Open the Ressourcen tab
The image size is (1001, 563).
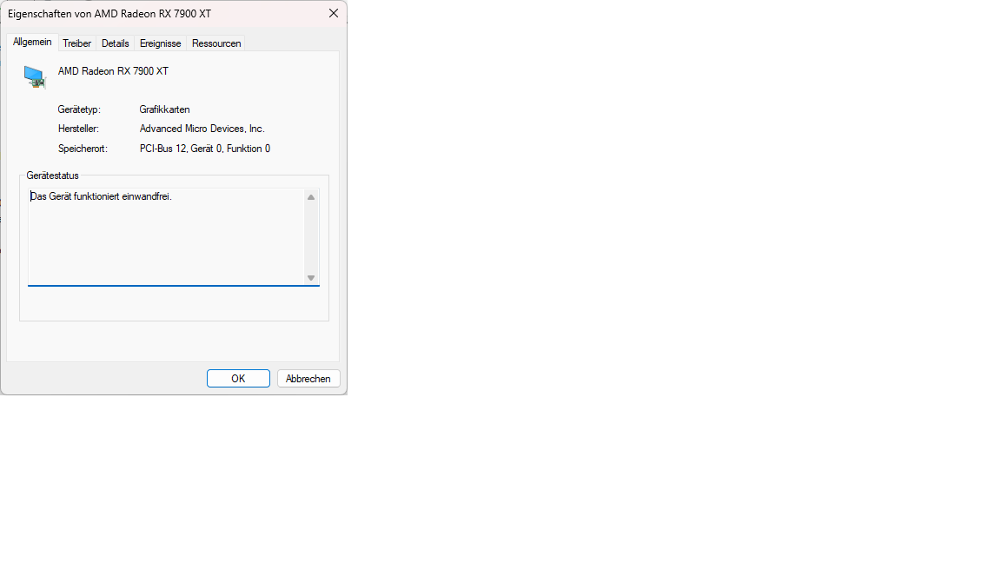(216, 43)
